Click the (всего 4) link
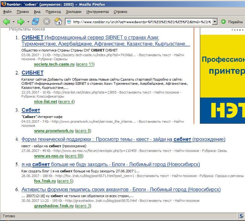The height and width of the screenshot is (221, 245). click(66, 102)
